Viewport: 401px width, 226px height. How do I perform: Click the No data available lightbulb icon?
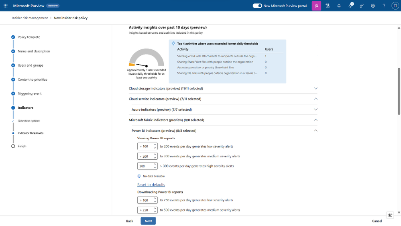139,176
